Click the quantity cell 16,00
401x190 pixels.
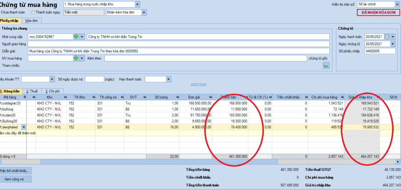[x=163, y=127]
